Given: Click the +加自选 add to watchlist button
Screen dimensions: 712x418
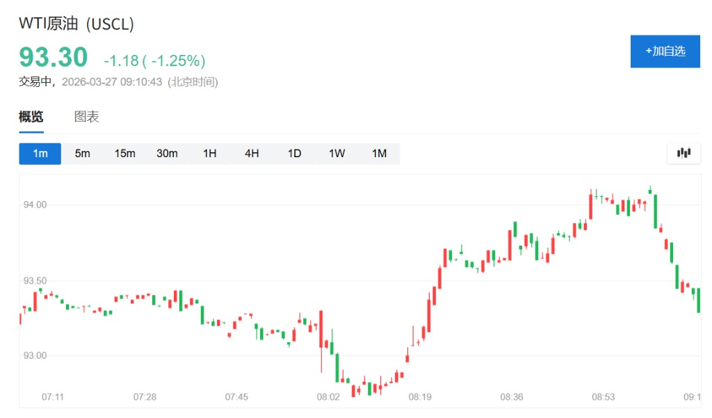Looking at the screenshot, I should 665,51.
